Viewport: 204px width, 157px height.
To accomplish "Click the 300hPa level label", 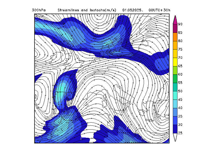I will (x=39, y=10).
